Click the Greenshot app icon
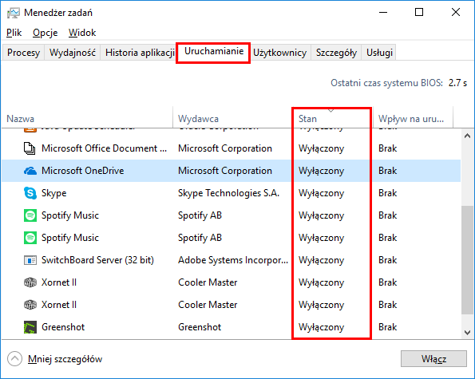The height and width of the screenshot is (379, 475). (x=30, y=327)
